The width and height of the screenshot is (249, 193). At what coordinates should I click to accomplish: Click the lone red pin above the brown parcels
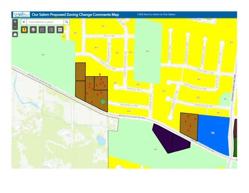[100, 75]
